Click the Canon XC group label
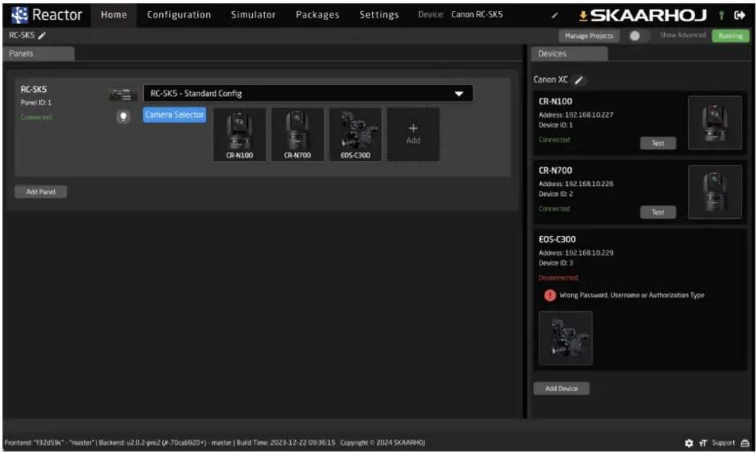 (x=551, y=80)
